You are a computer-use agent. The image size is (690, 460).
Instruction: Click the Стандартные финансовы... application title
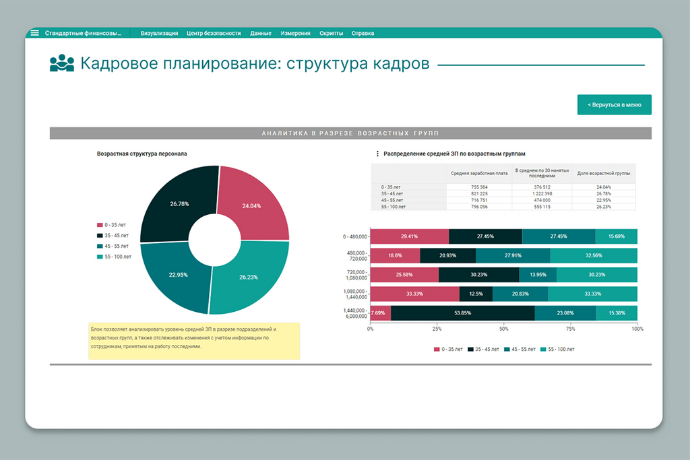[x=83, y=33]
